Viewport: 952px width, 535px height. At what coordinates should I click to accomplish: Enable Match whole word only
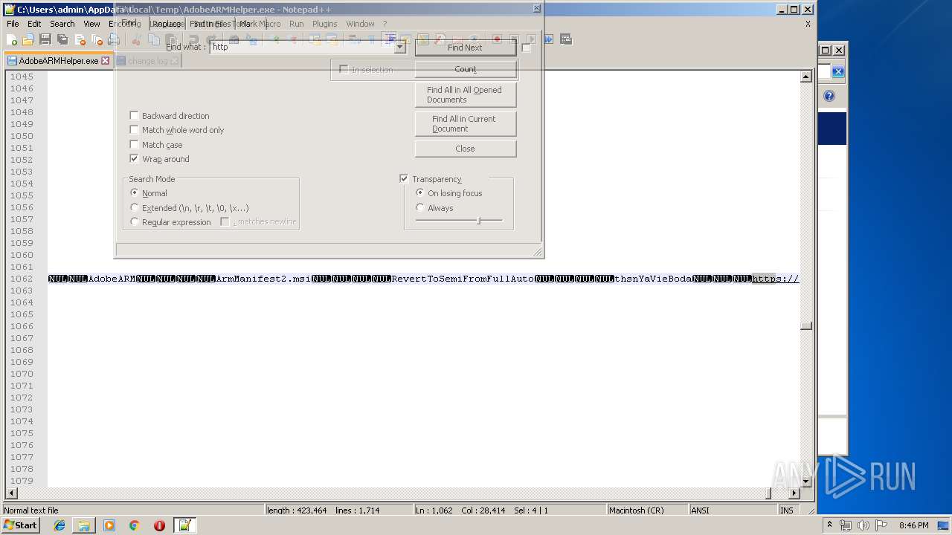pos(134,130)
